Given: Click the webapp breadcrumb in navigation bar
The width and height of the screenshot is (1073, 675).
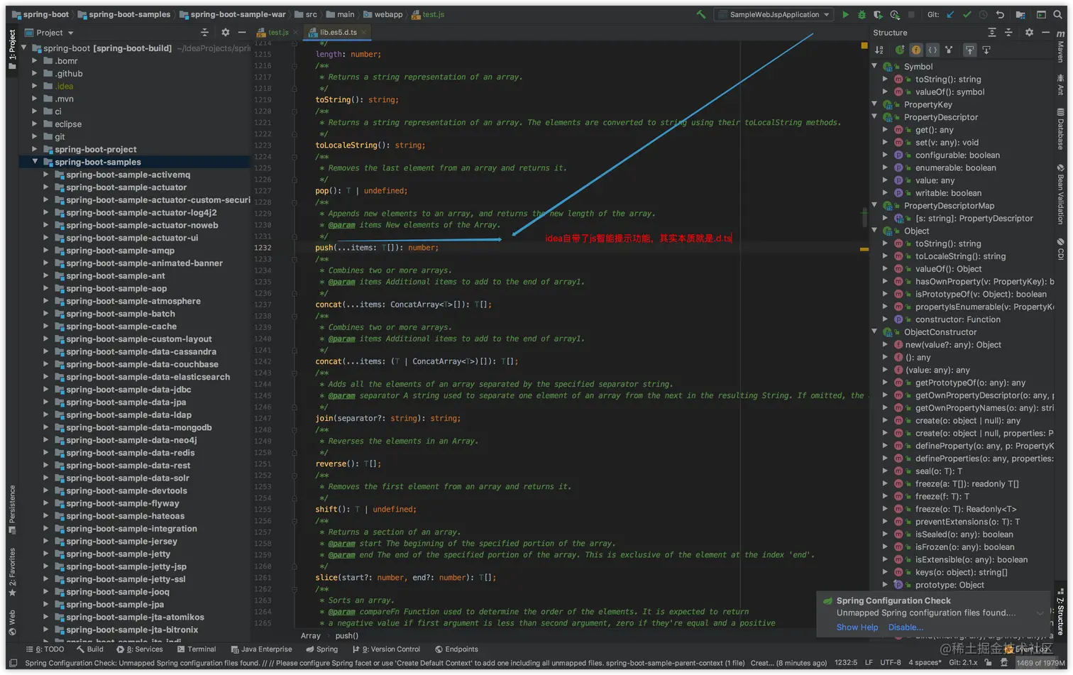Looking at the screenshot, I should click(383, 14).
